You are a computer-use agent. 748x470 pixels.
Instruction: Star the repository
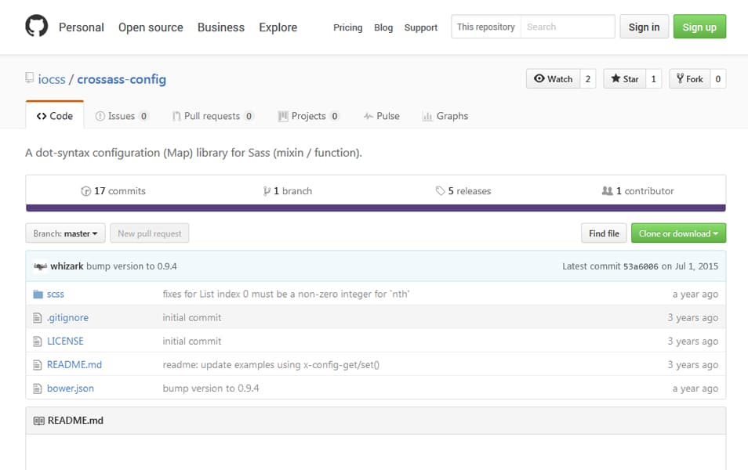(624, 78)
